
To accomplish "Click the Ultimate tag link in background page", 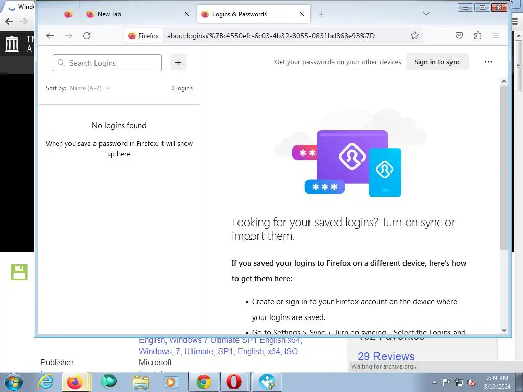I will 199,351.
